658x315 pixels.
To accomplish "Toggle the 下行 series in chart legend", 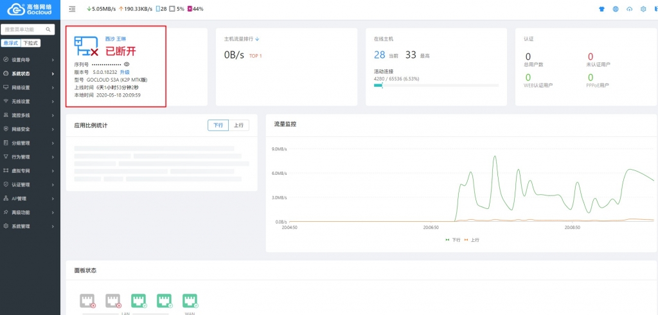I will [453, 240].
